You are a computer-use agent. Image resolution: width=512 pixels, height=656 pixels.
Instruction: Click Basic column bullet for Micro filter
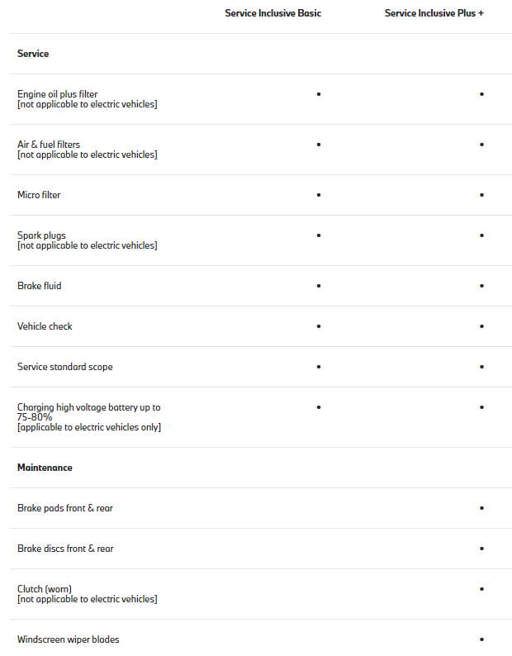click(319, 195)
